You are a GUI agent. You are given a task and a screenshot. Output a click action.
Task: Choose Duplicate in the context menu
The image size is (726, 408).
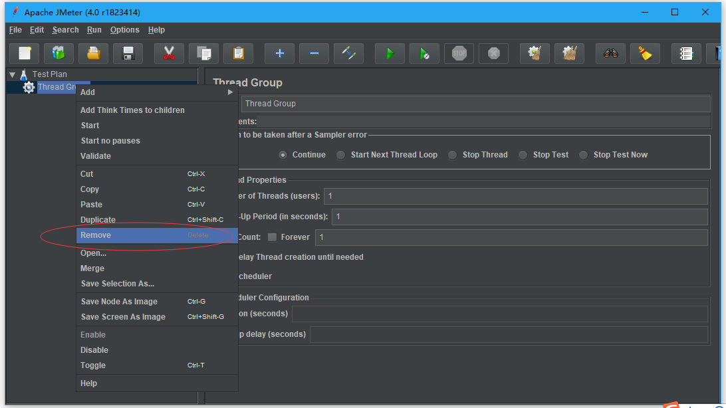(98, 220)
